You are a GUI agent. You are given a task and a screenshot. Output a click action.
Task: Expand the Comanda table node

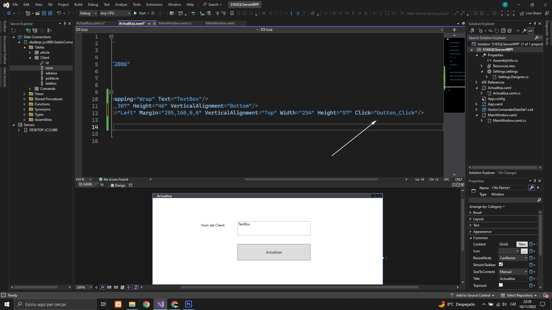pyautogui.click(x=30, y=89)
